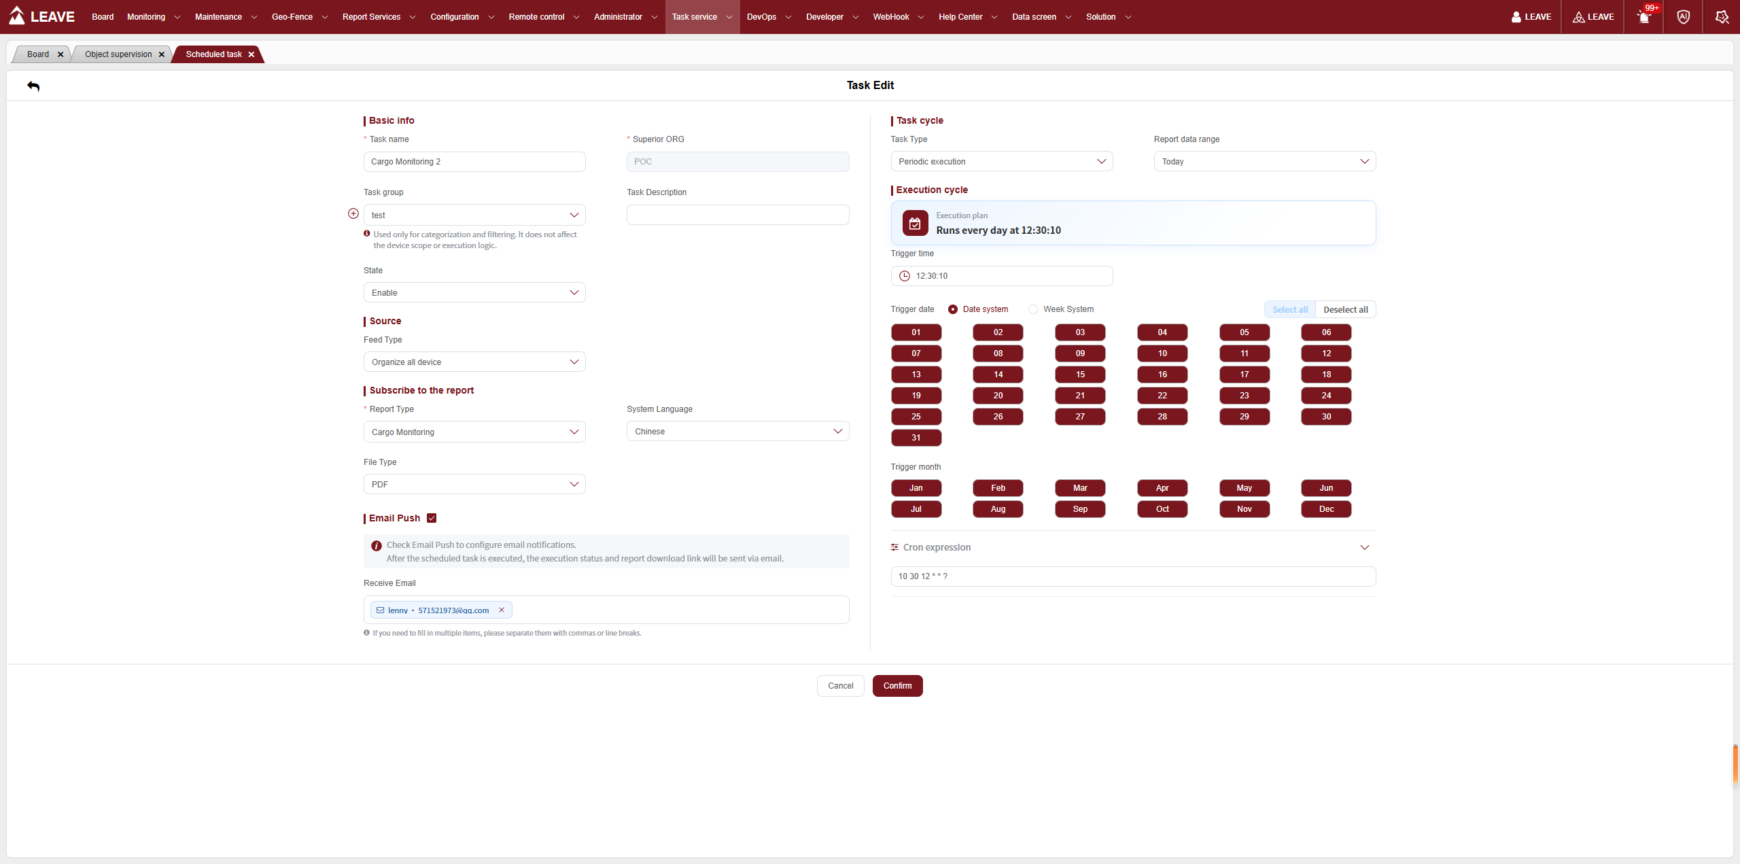This screenshot has height=864, width=1740.
Task: Open the Help Center menu
Action: click(x=968, y=17)
